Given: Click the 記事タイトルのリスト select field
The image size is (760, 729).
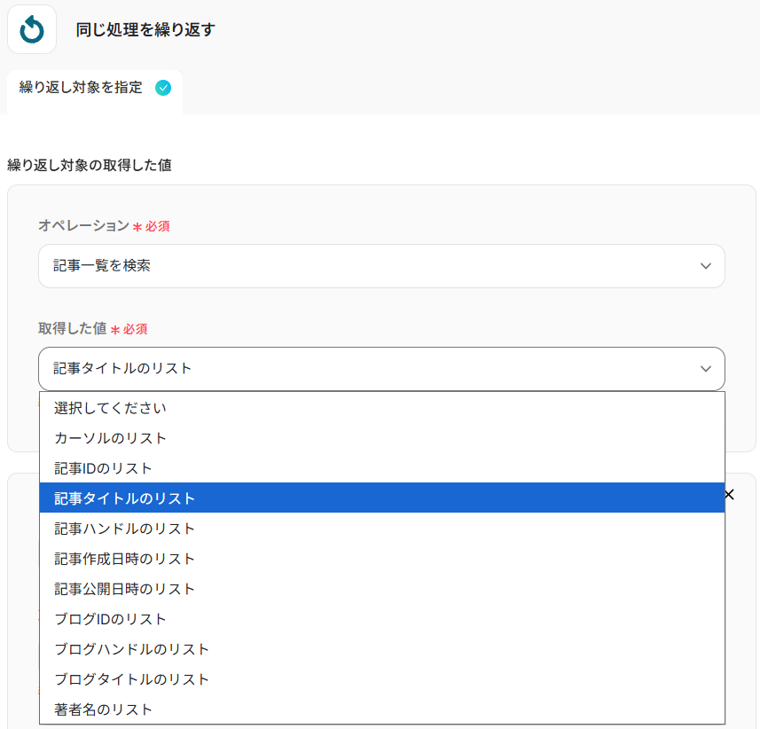Looking at the screenshot, I should [381, 369].
